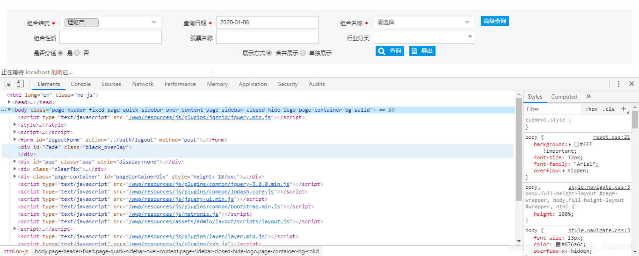
Task: Open the layout.js script link
Action: (210, 221)
